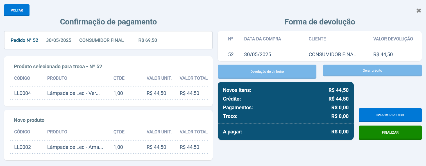Click the Troco summary line
Screen dimensions: 426x166
pyautogui.click(x=285, y=116)
